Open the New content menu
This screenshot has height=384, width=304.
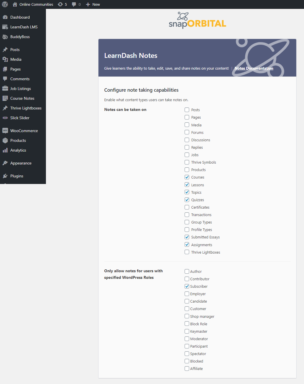(x=93, y=4)
